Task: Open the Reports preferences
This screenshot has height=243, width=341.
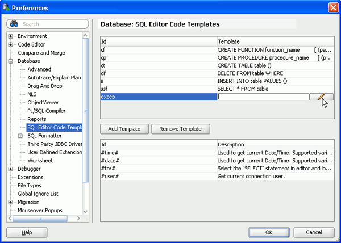Action: click(37, 119)
